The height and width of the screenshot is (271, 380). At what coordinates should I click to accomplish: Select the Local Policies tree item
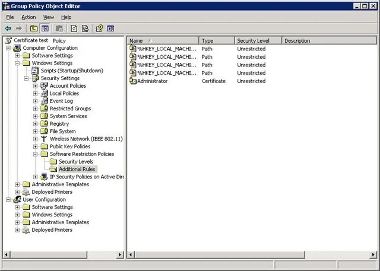64,94
